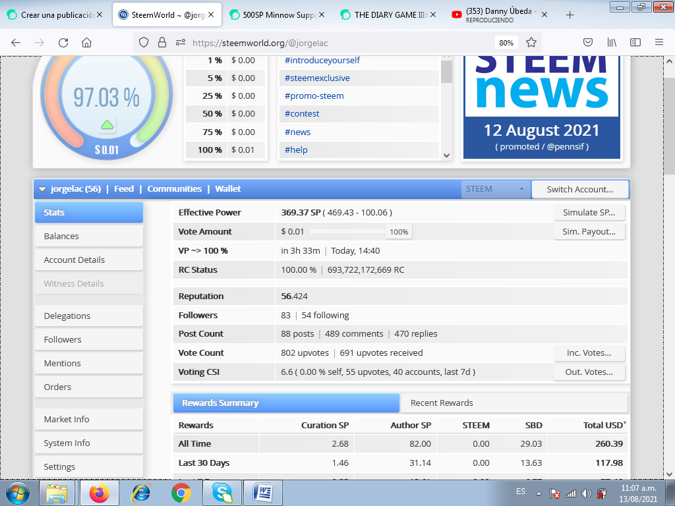The height and width of the screenshot is (506, 675).
Task: Open a new browser tab with plus
Action: tap(570, 15)
